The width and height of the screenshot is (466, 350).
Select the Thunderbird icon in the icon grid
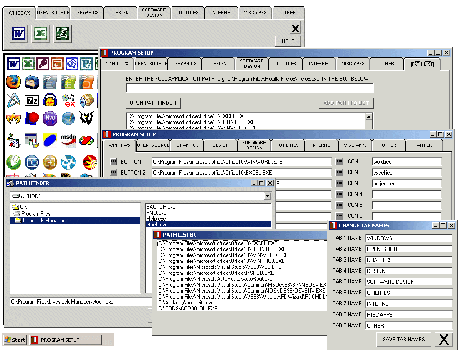coord(32,82)
